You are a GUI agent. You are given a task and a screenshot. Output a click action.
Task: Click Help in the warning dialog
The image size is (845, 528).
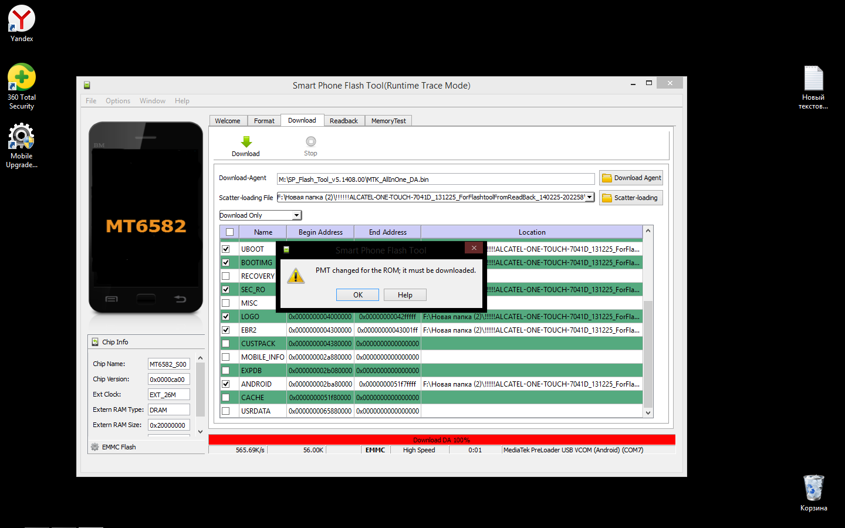(405, 295)
